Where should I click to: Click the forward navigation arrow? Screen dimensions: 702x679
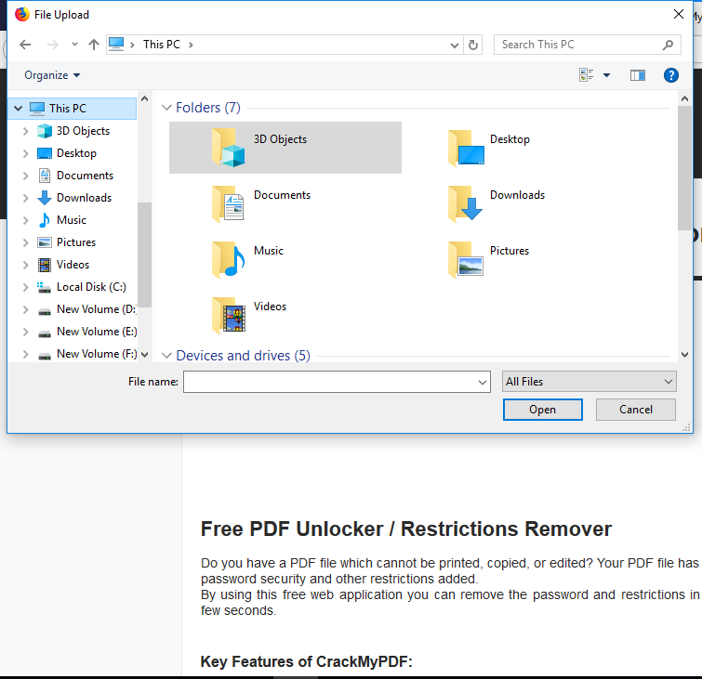pos(52,45)
